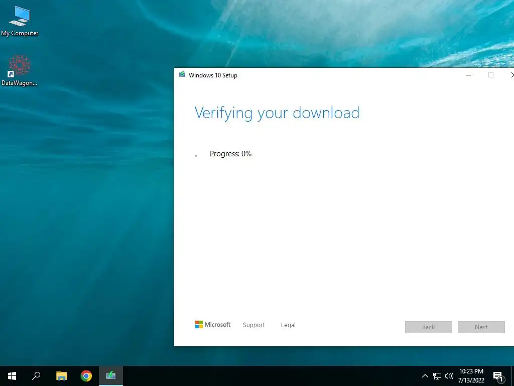
Task: Launch File Explorer from taskbar
Action: [x=61, y=376]
